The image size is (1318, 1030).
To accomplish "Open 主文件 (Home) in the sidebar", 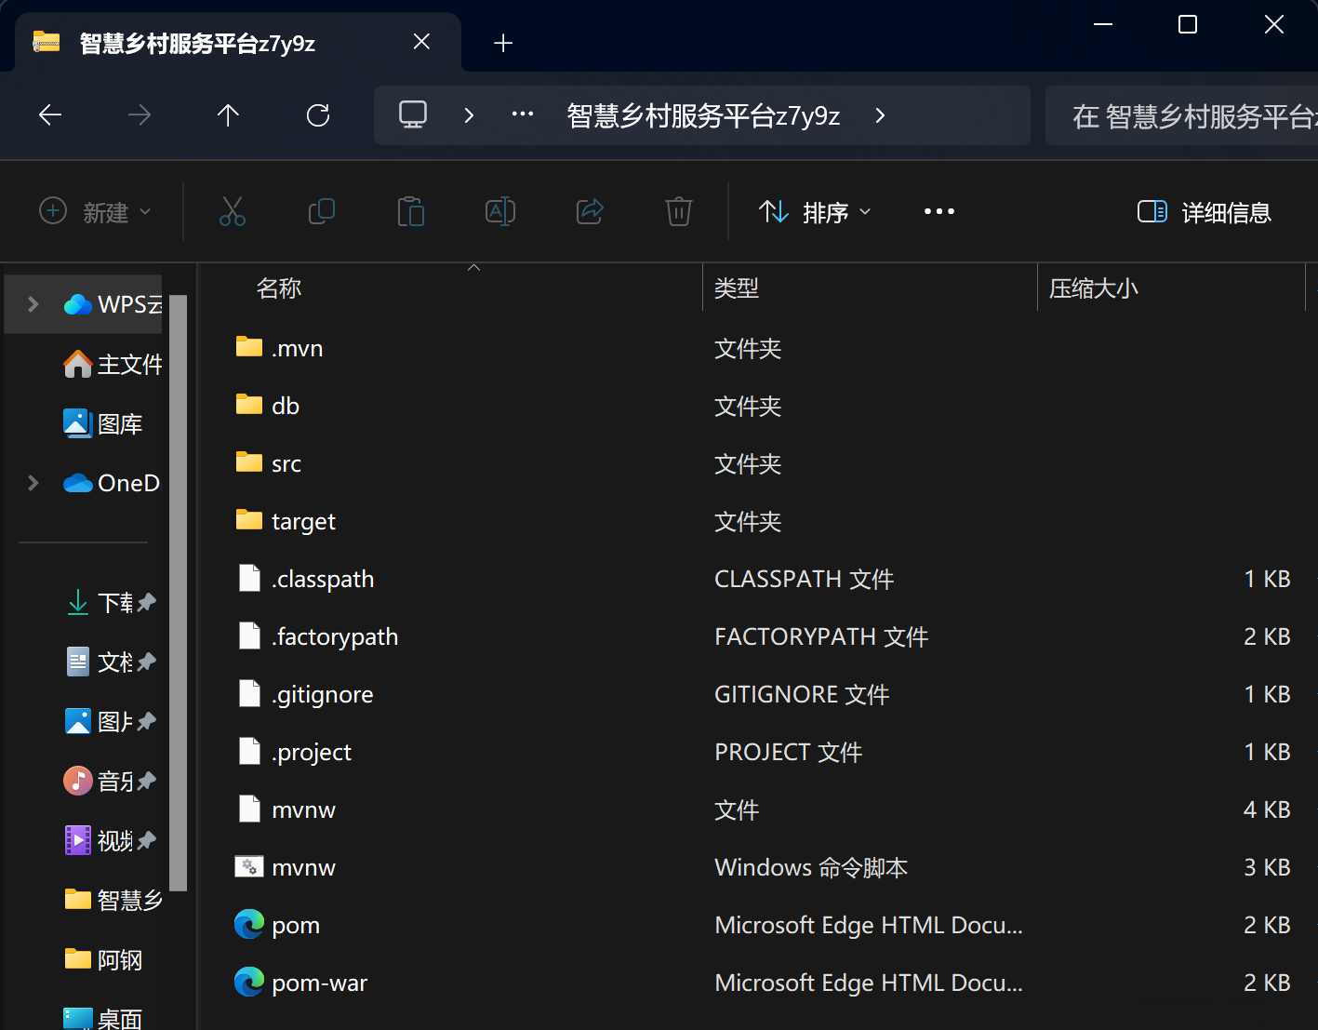I will pos(112,364).
